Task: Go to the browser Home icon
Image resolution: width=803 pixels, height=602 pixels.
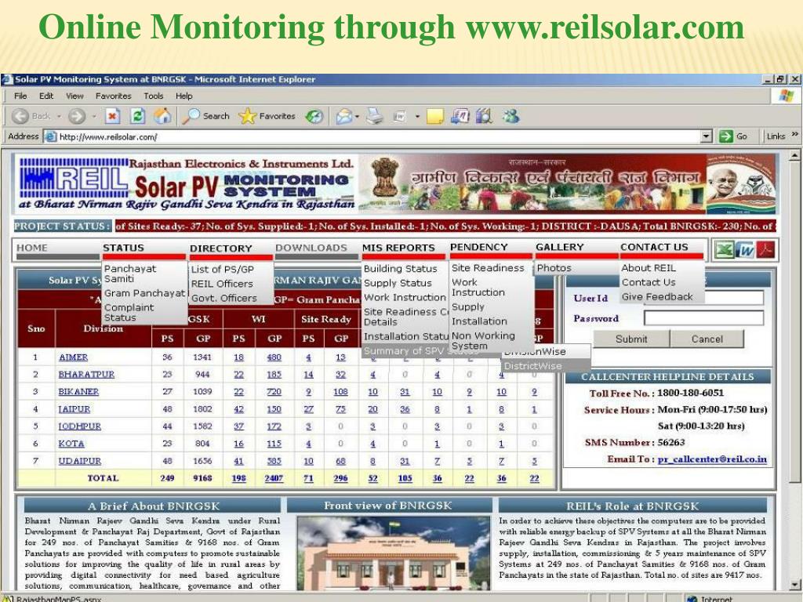Action: [163, 116]
